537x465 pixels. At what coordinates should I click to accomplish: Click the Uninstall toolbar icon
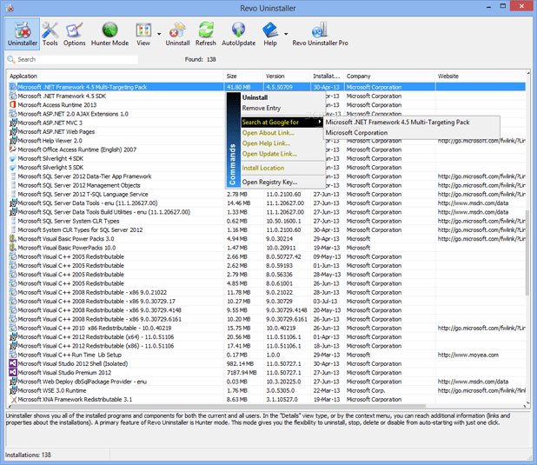click(177, 34)
